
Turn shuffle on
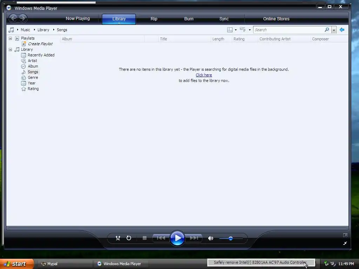(x=118, y=238)
